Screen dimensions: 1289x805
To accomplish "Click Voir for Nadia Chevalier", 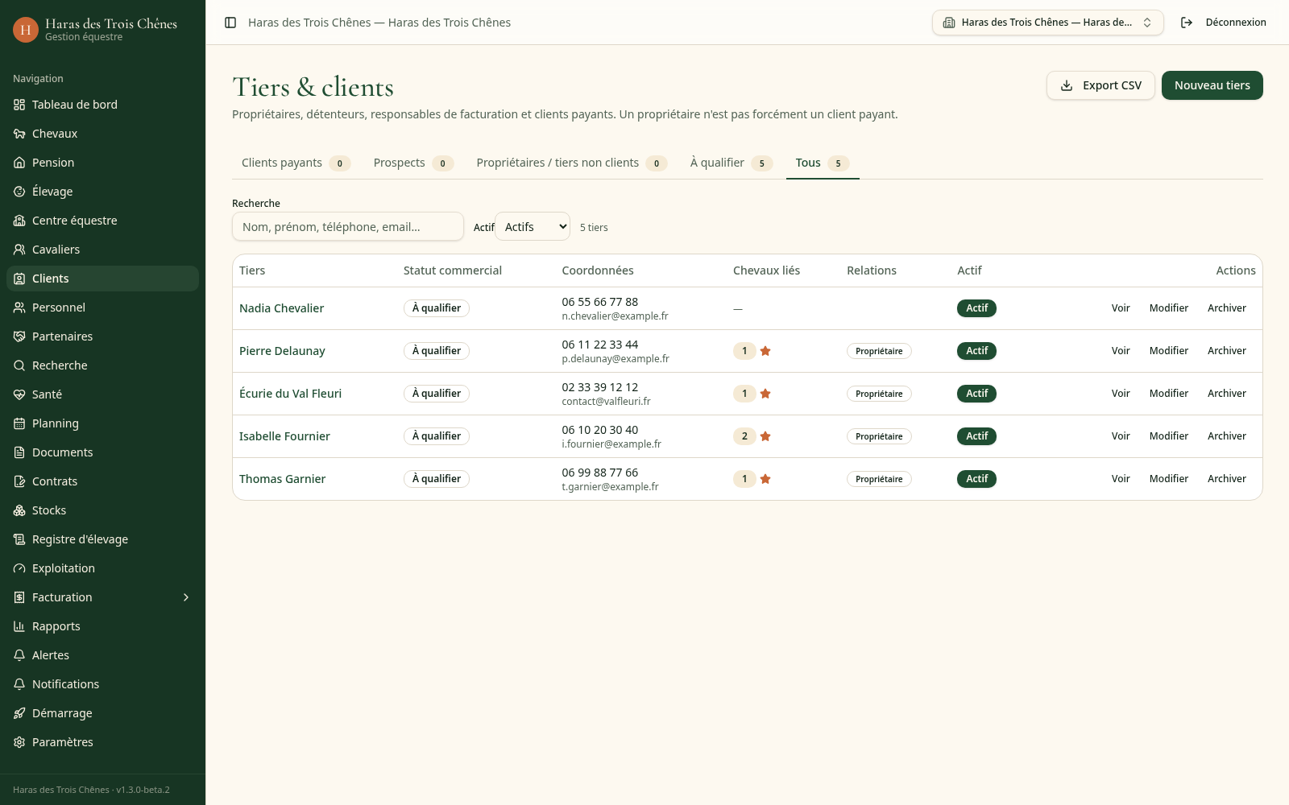I will (x=1121, y=308).
